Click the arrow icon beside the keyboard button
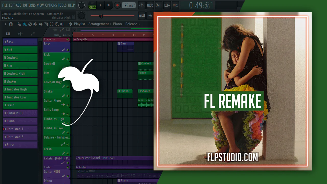This screenshot has height=184, width=327. [x=150, y=16]
